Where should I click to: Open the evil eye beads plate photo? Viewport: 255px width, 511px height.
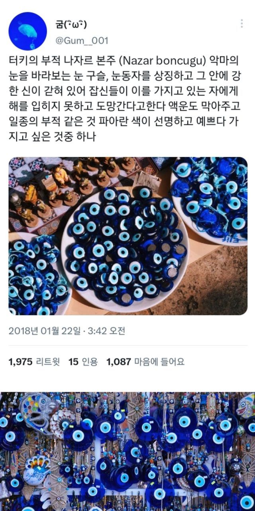(x=128, y=236)
